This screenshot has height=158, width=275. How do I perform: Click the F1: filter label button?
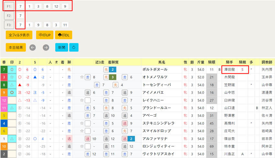(x=9, y=6)
